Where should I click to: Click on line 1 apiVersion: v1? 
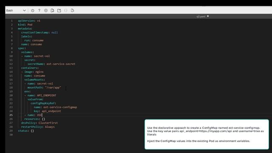point(29,21)
